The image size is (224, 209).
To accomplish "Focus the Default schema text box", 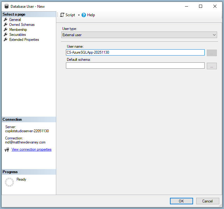I will [x=135, y=66].
